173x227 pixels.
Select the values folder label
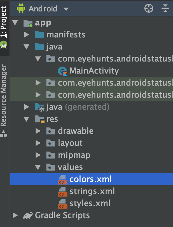pyautogui.click(x=70, y=167)
